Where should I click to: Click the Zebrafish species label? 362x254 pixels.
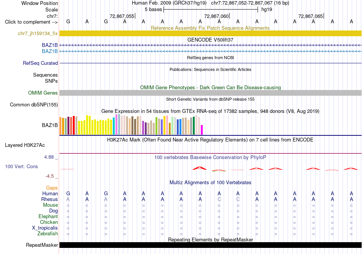pyautogui.click(x=48, y=233)
